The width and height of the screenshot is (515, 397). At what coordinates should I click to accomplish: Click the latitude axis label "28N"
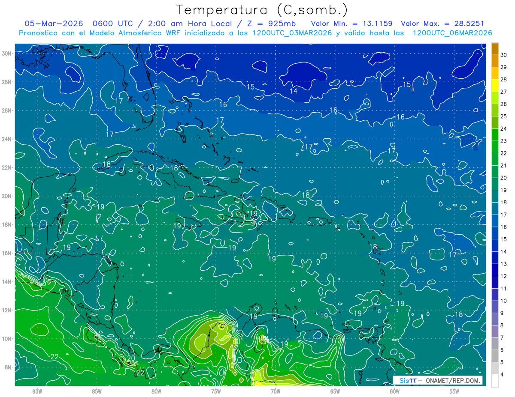[6, 82]
